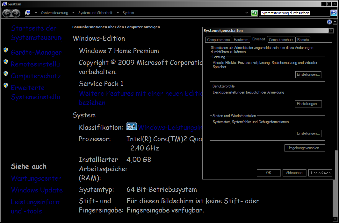Click the scroll down arrow of the vertical scrollbar
The height and width of the screenshot is (223, 339).
click(335, 219)
